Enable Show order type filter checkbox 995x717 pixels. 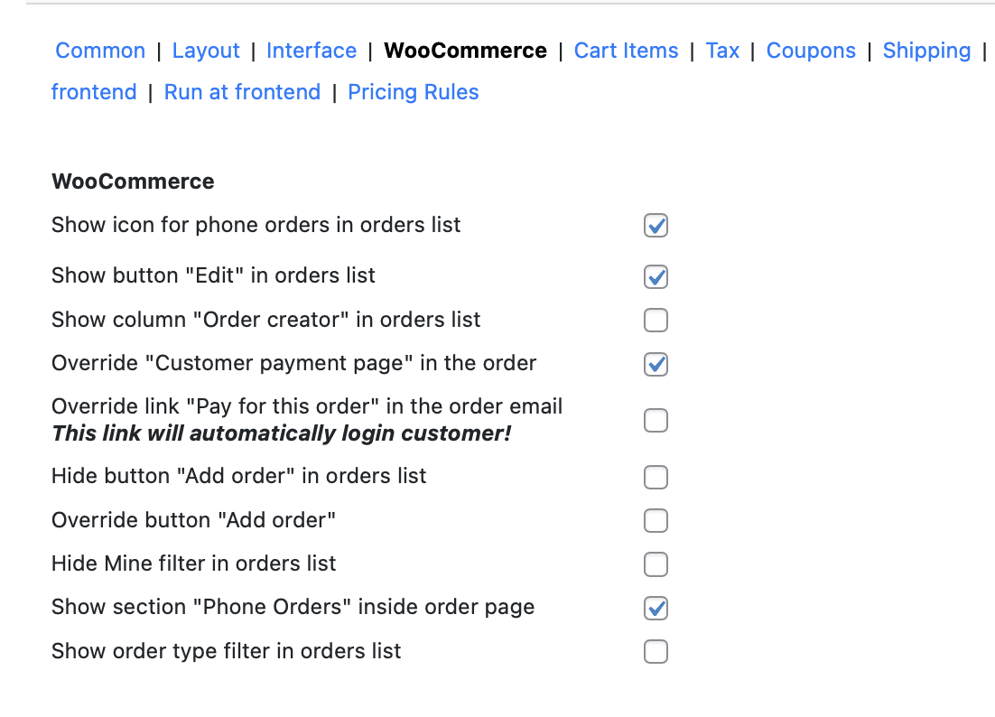click(x=656, y=651)
